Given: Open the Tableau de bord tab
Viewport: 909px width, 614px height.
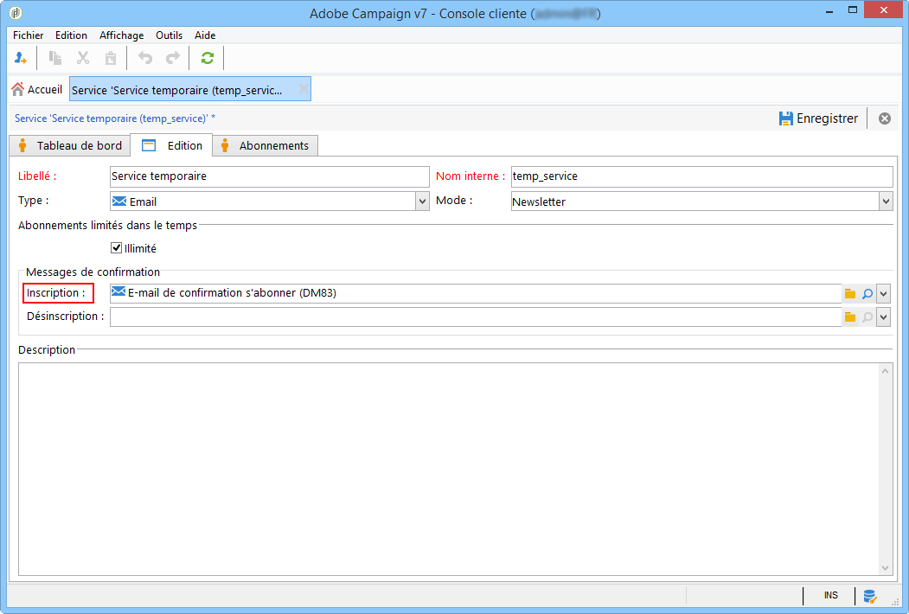Looking at the screenshot, I should pos(69,145).
